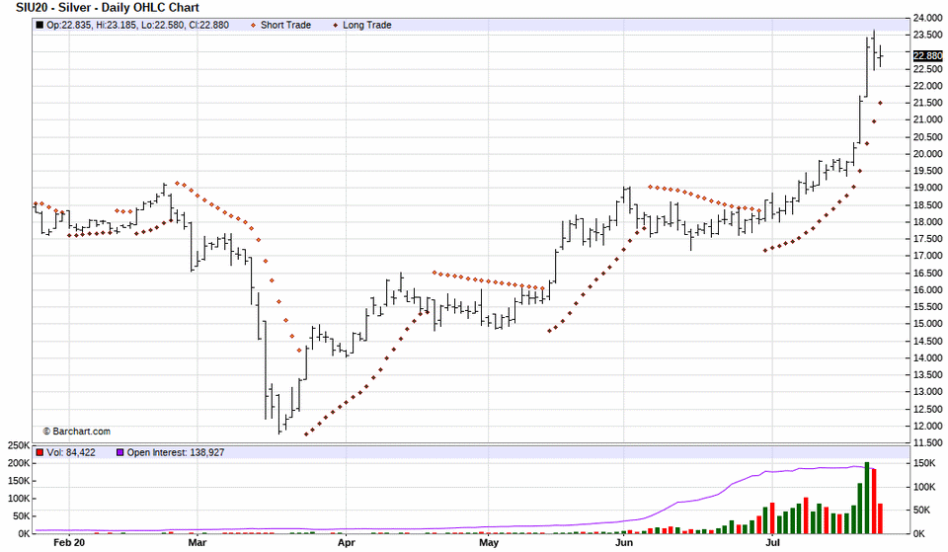Click the 12.000 price axis label
Screen dimensions: 948x552
(928, 427)
